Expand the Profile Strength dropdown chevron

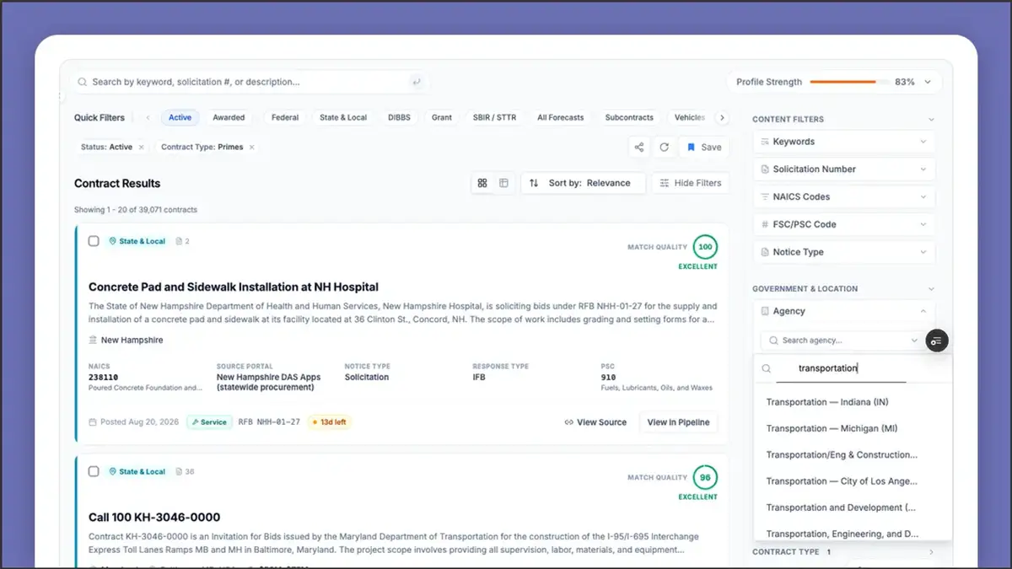[928, 82]
